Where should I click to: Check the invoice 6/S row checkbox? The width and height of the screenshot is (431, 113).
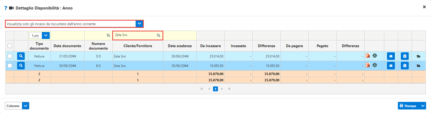pyautogui.click(x=10, y=66)
